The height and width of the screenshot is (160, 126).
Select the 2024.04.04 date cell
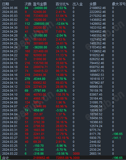pos(10,114)
